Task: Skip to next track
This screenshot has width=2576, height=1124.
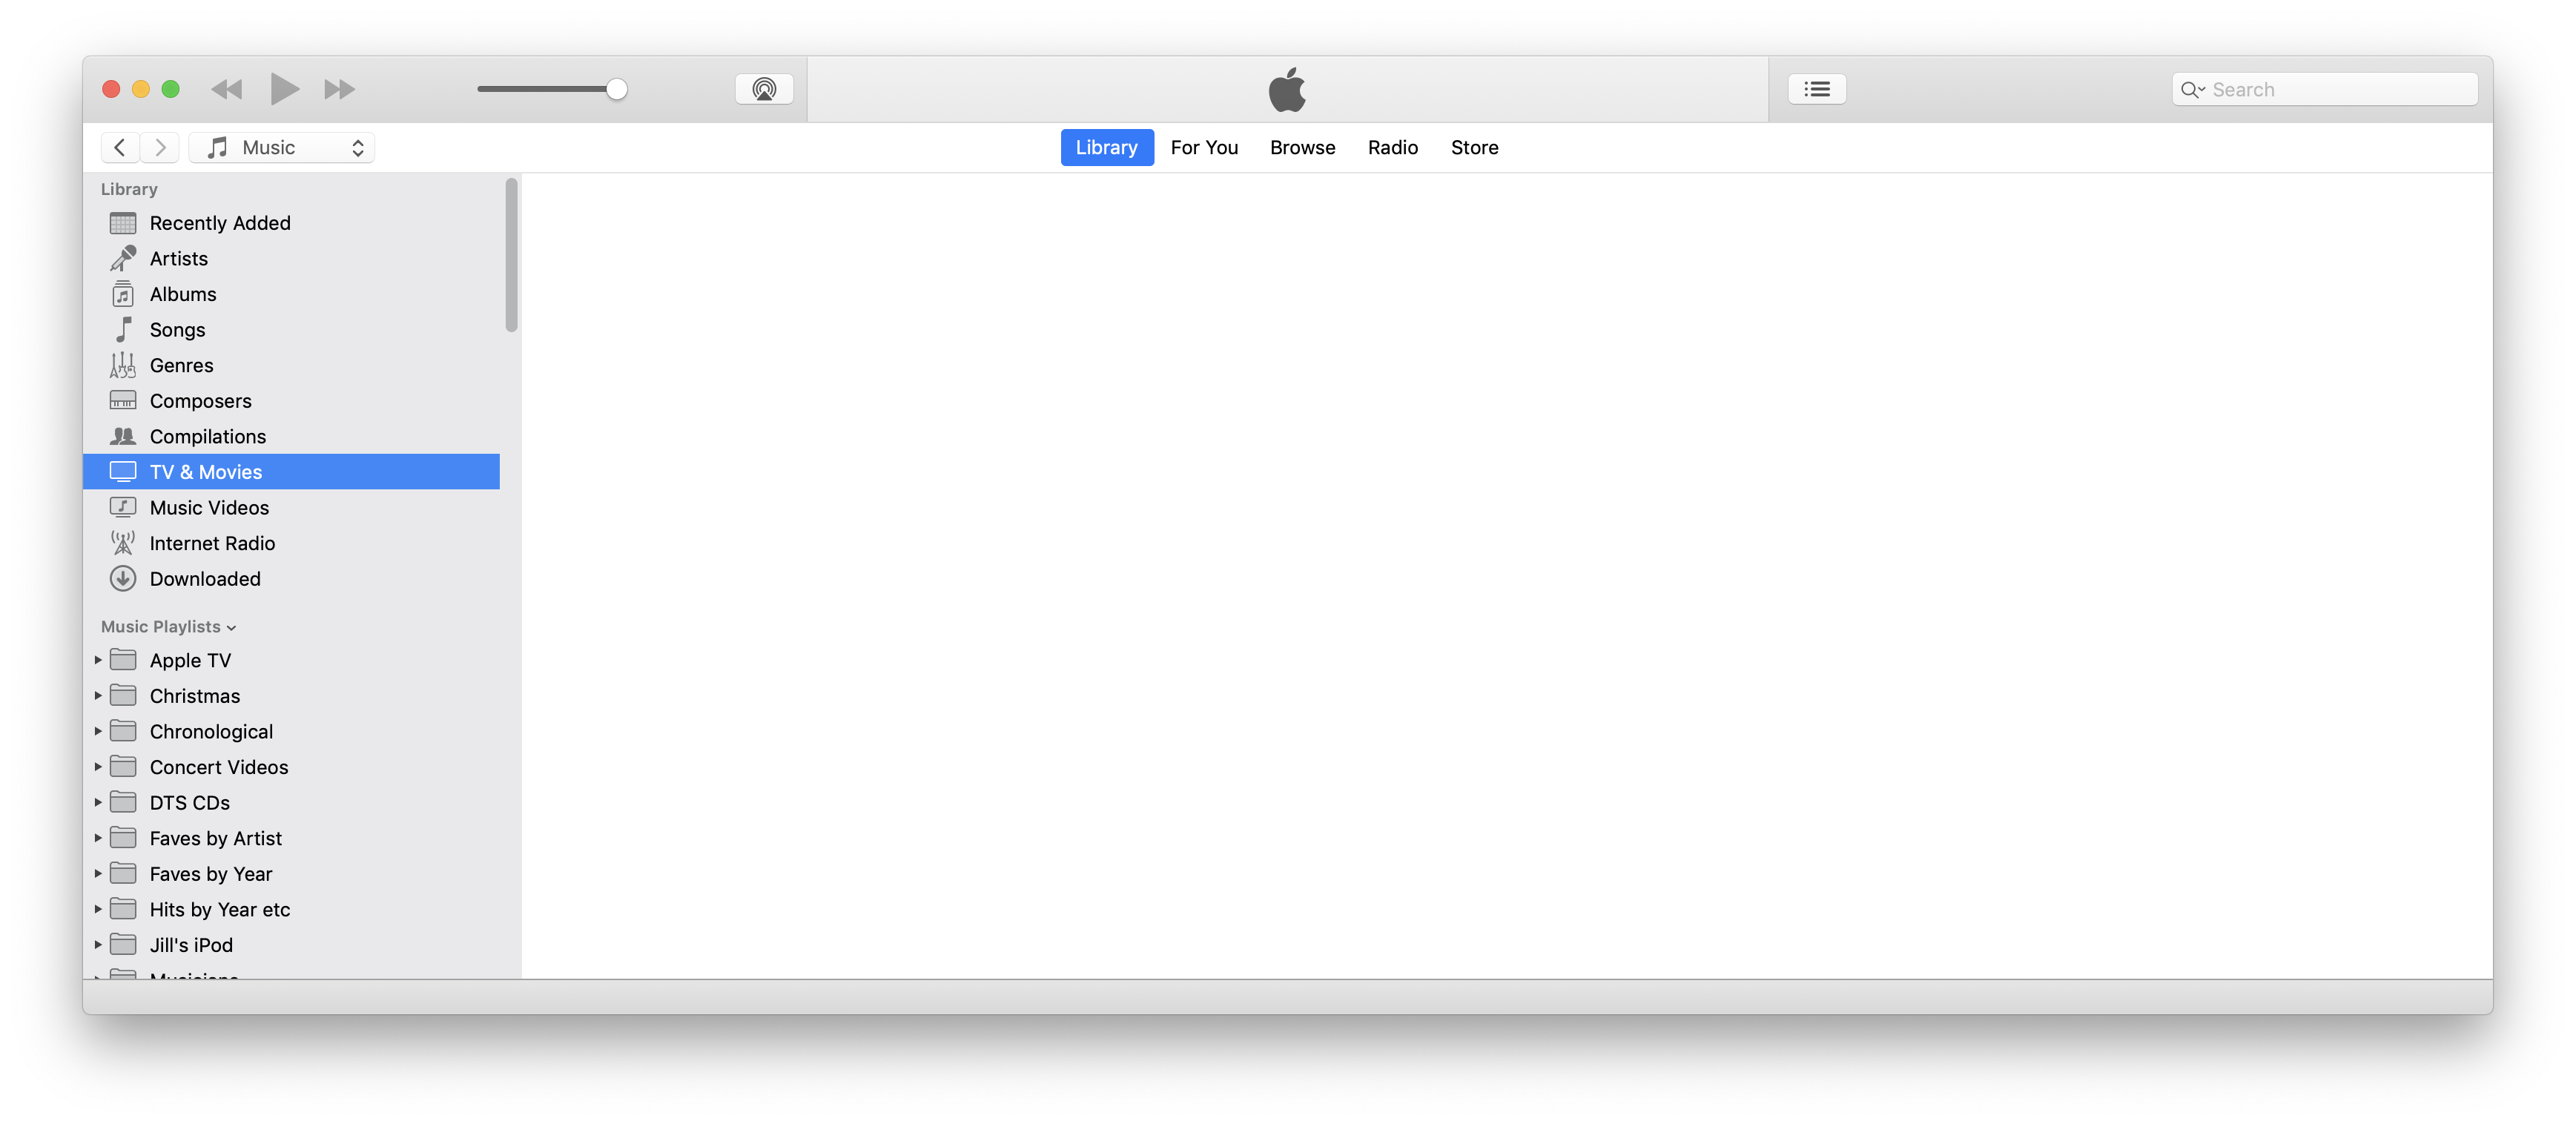Action: click(x=339, y=90)
